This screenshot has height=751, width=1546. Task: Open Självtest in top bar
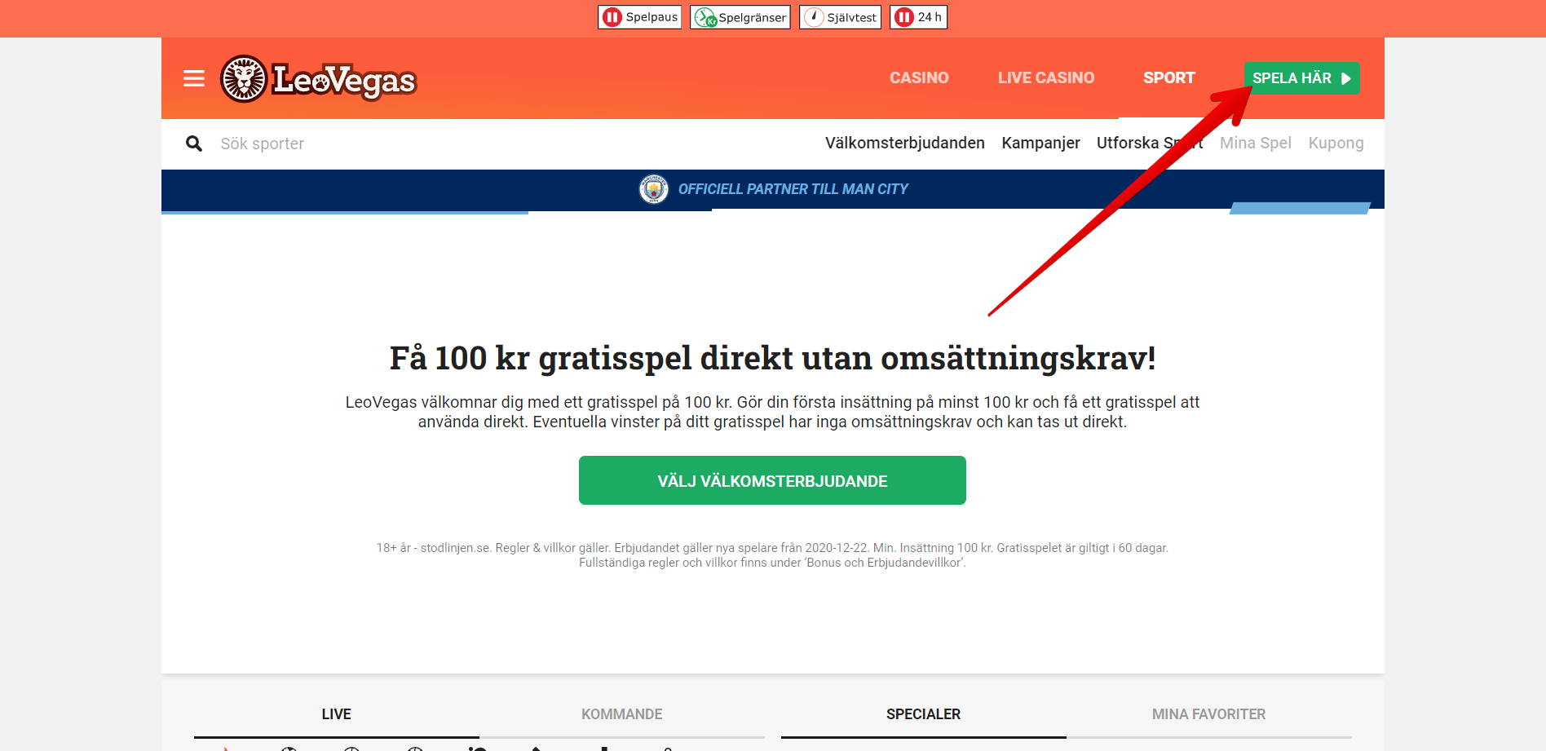point(841,17)
